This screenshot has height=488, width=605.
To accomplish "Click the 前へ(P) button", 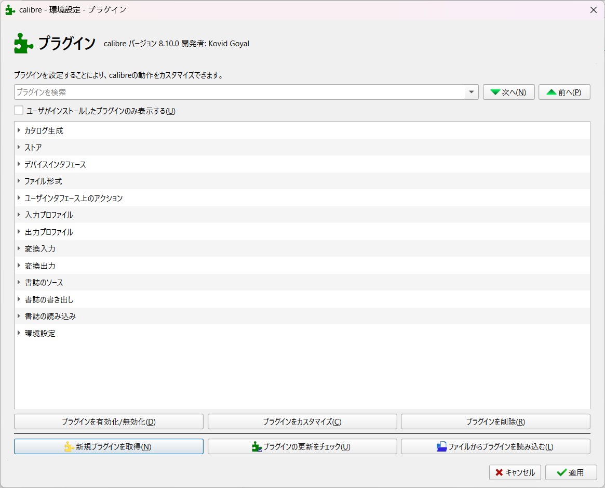I will pos(564,92).
